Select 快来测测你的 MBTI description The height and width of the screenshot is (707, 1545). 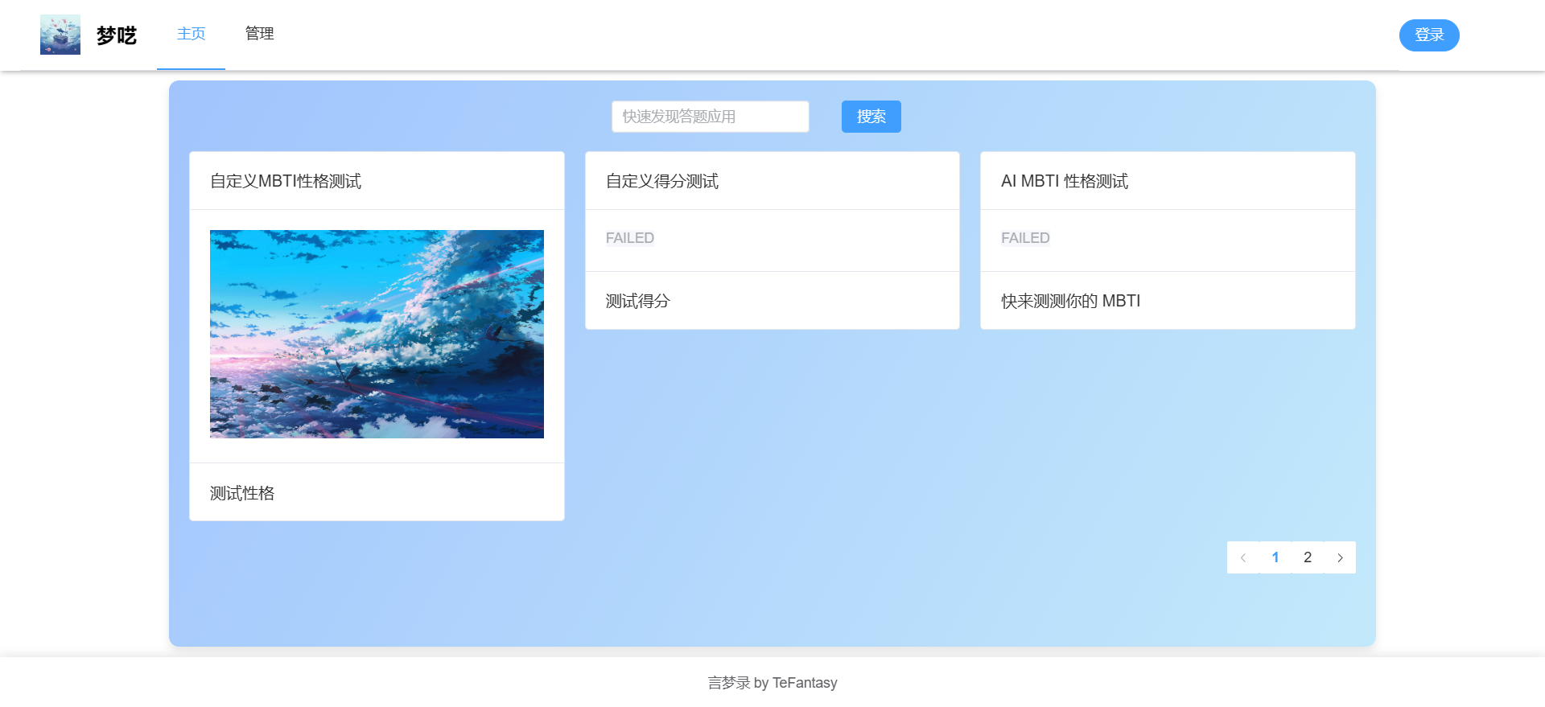[1071, 301]
